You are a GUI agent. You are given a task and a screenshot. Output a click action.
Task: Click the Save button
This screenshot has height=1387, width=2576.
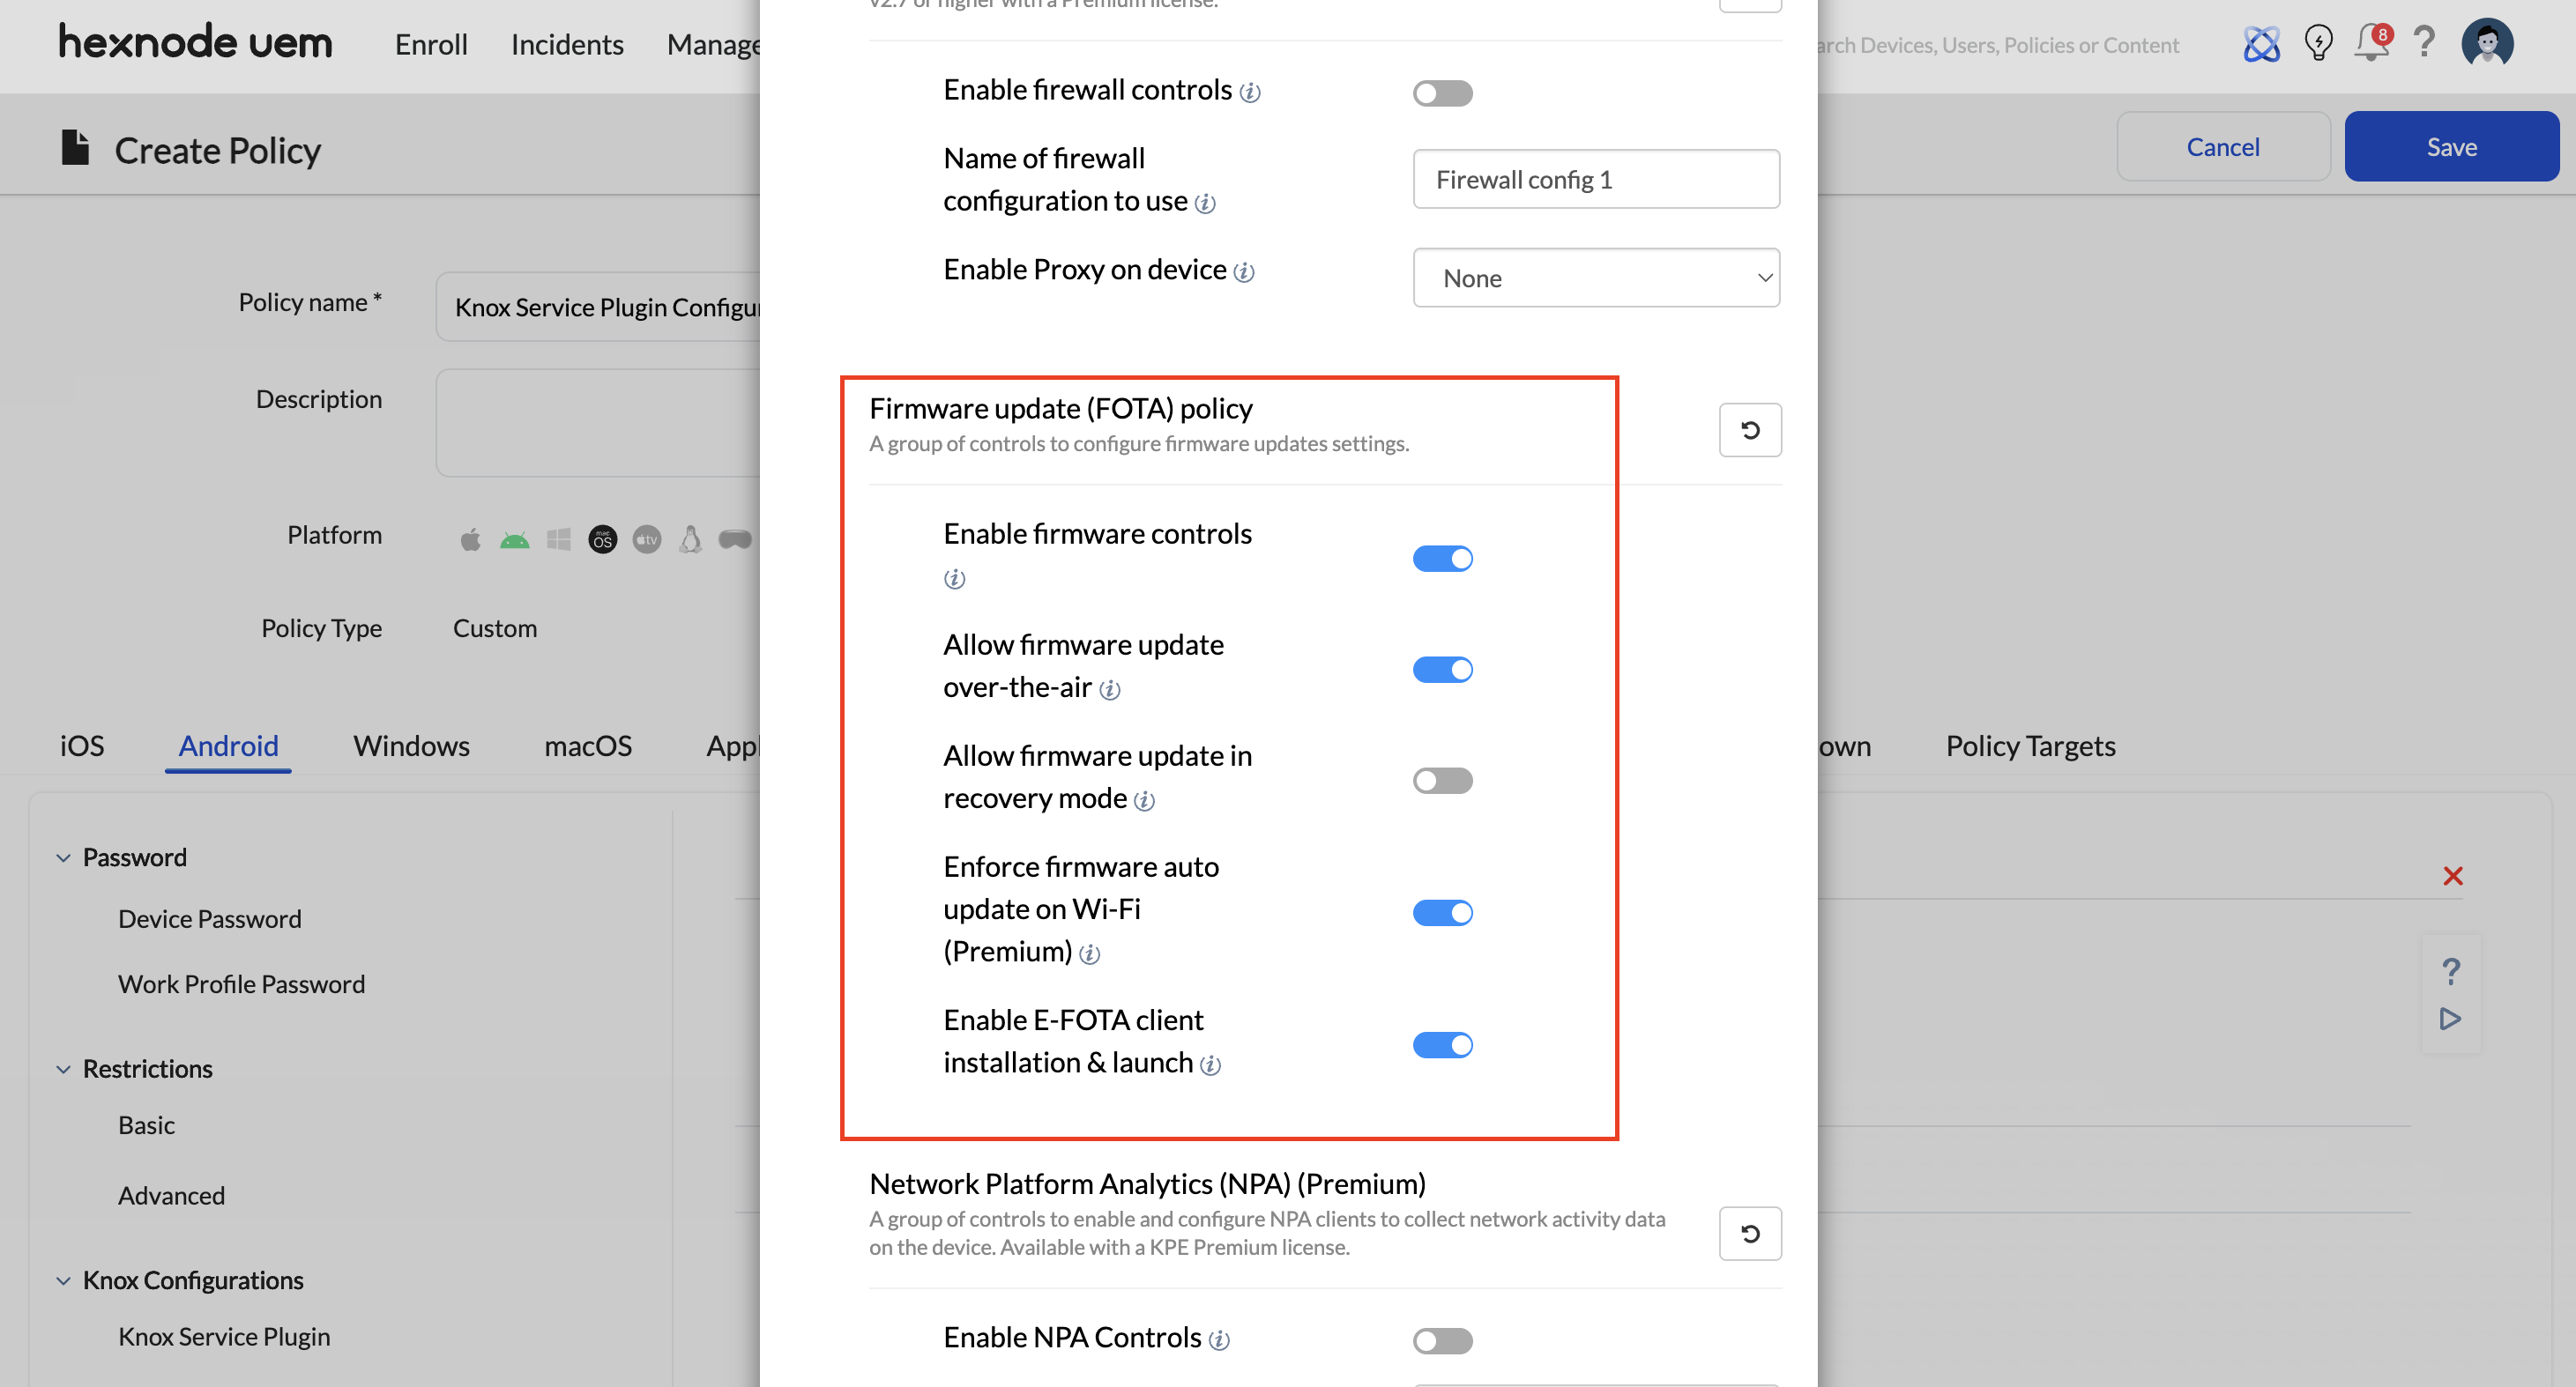2452,146
